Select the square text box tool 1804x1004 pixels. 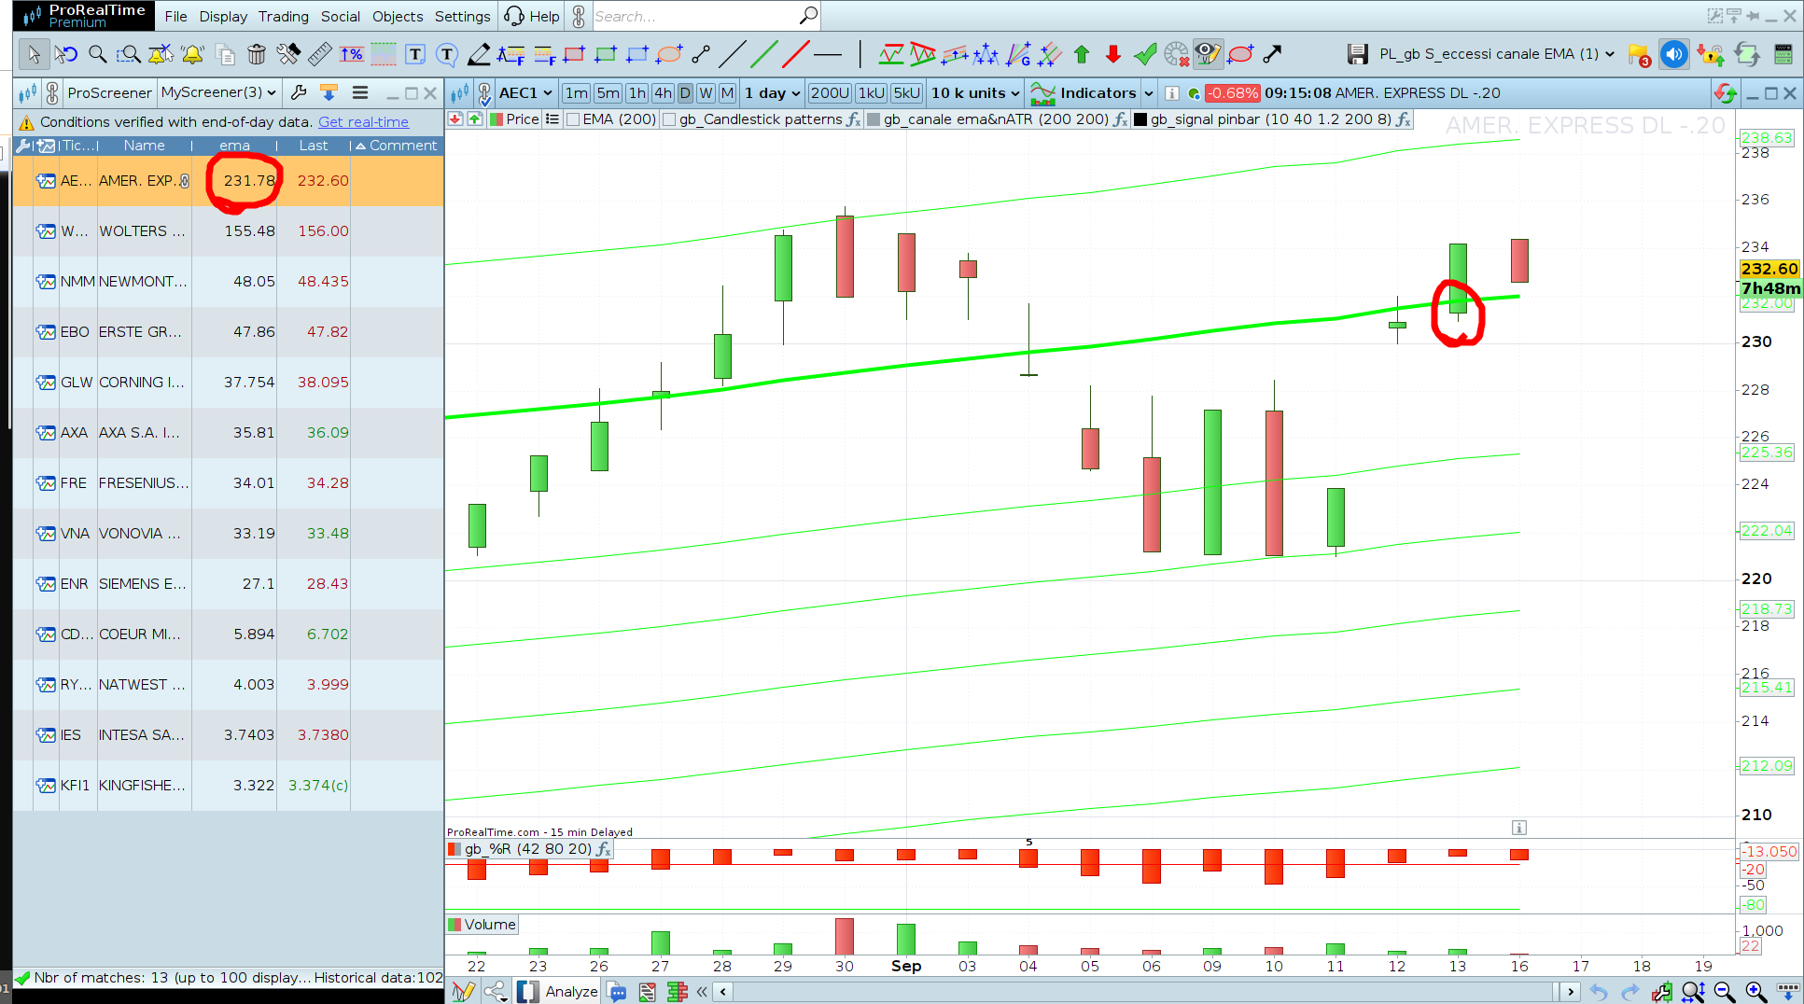(415, 54)
